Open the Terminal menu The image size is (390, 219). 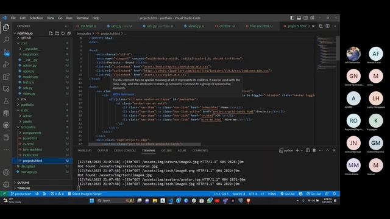coord(82,18)
